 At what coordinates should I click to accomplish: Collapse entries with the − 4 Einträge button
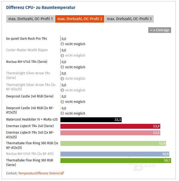(x=160, y=30)
